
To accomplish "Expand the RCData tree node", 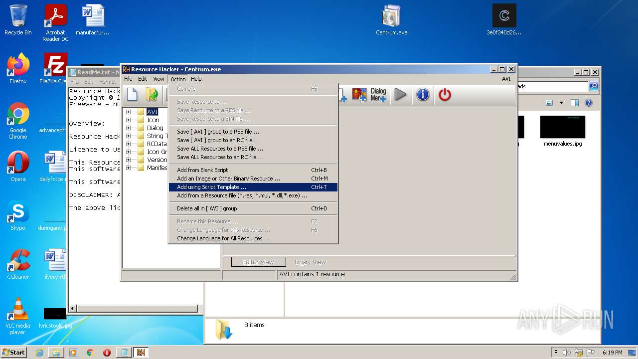I will (128, 144).
